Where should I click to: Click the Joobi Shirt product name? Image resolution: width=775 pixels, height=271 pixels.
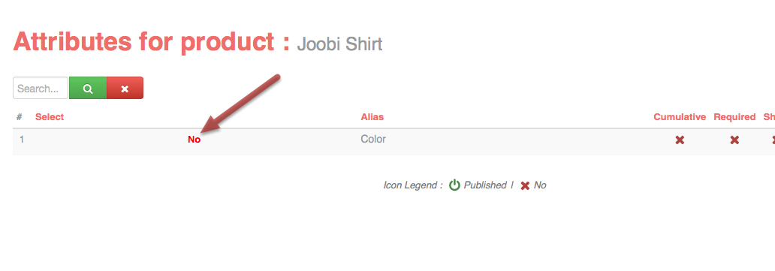tap(339, 44)
